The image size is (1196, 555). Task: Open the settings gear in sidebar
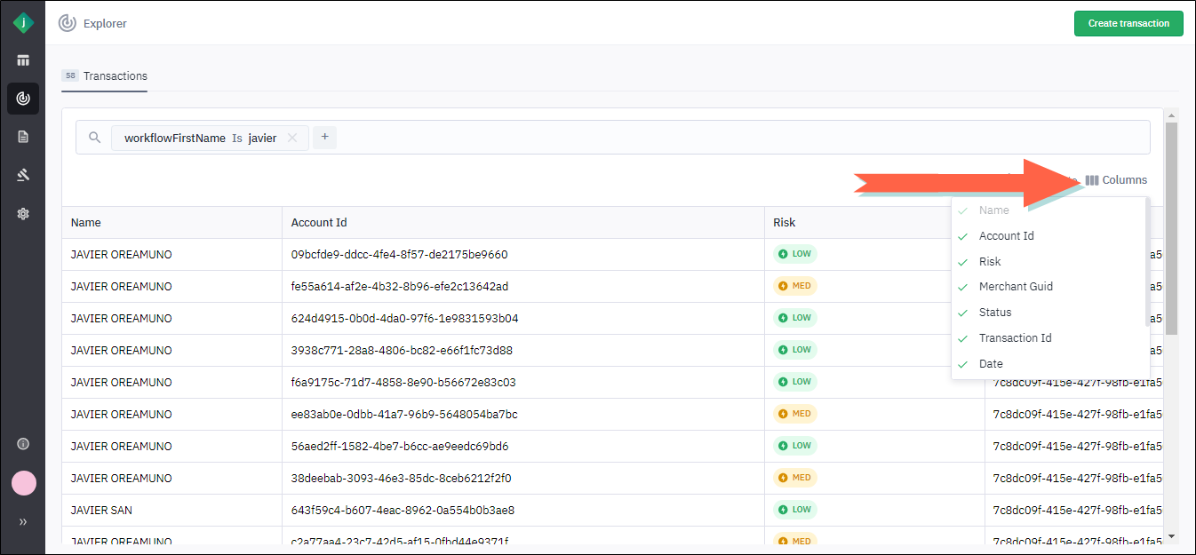(23, 213)
